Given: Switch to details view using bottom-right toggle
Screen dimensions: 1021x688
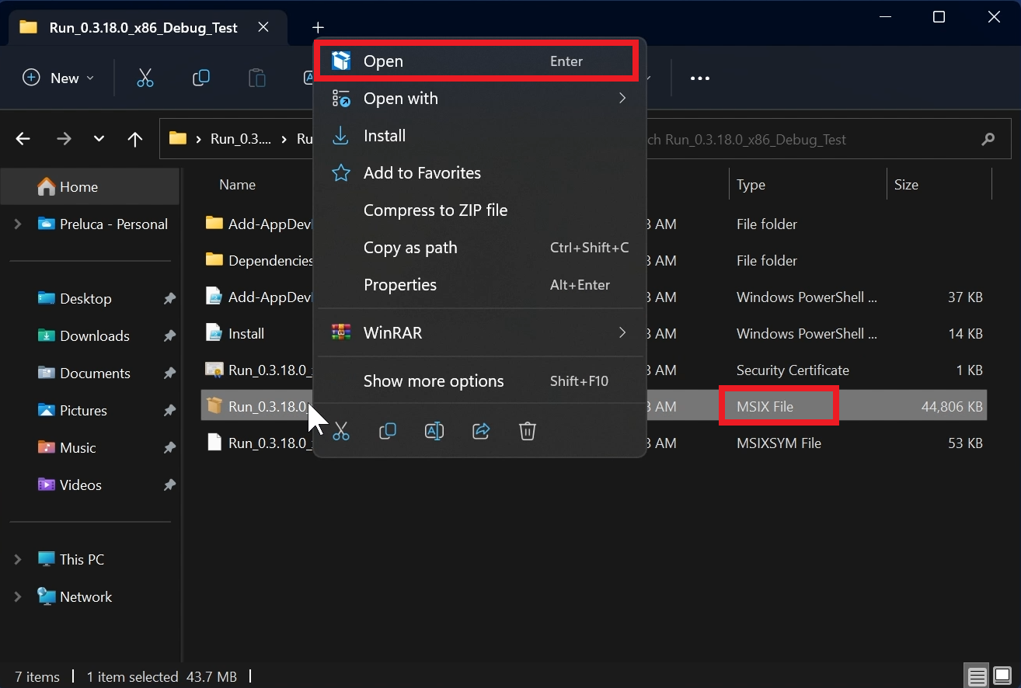Looking at the screenshot, I should [977, 676].
